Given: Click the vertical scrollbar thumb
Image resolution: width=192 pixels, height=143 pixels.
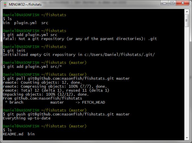Looking at the screenshot, I should coord(187,20).
